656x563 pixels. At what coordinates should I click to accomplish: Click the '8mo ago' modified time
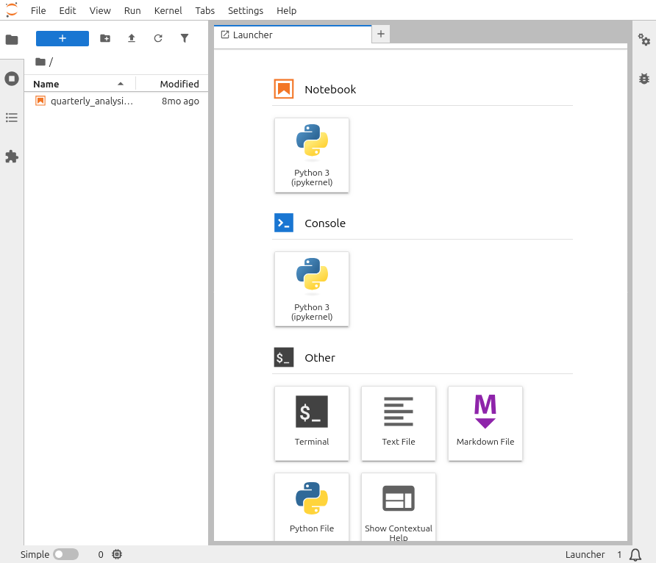point(180,101)
